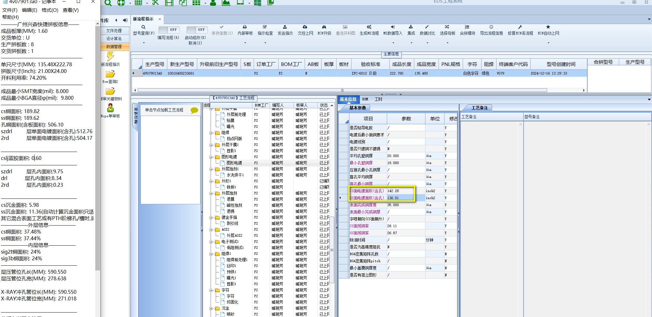The image size is (652, 317).
Task: Open dropdown under MI数据导入
Action: click(393, 43)
